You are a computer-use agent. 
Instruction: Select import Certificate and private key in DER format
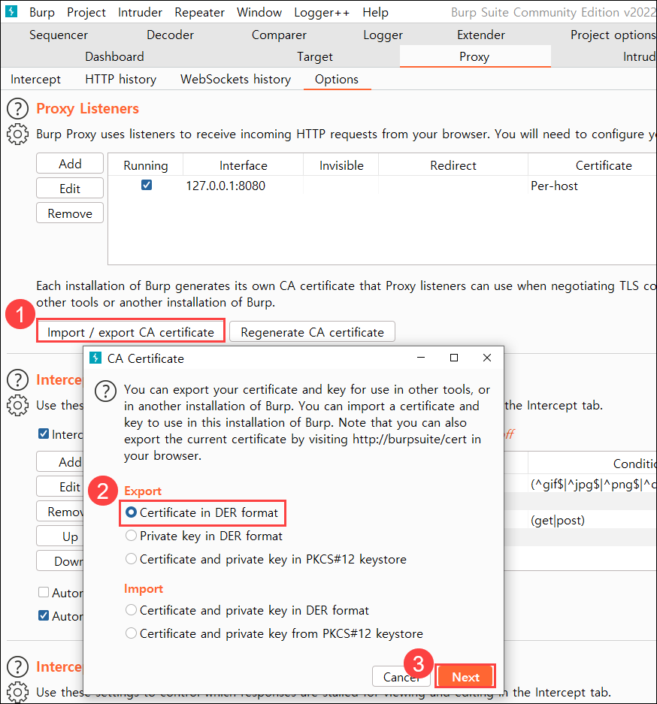point(247,611)
